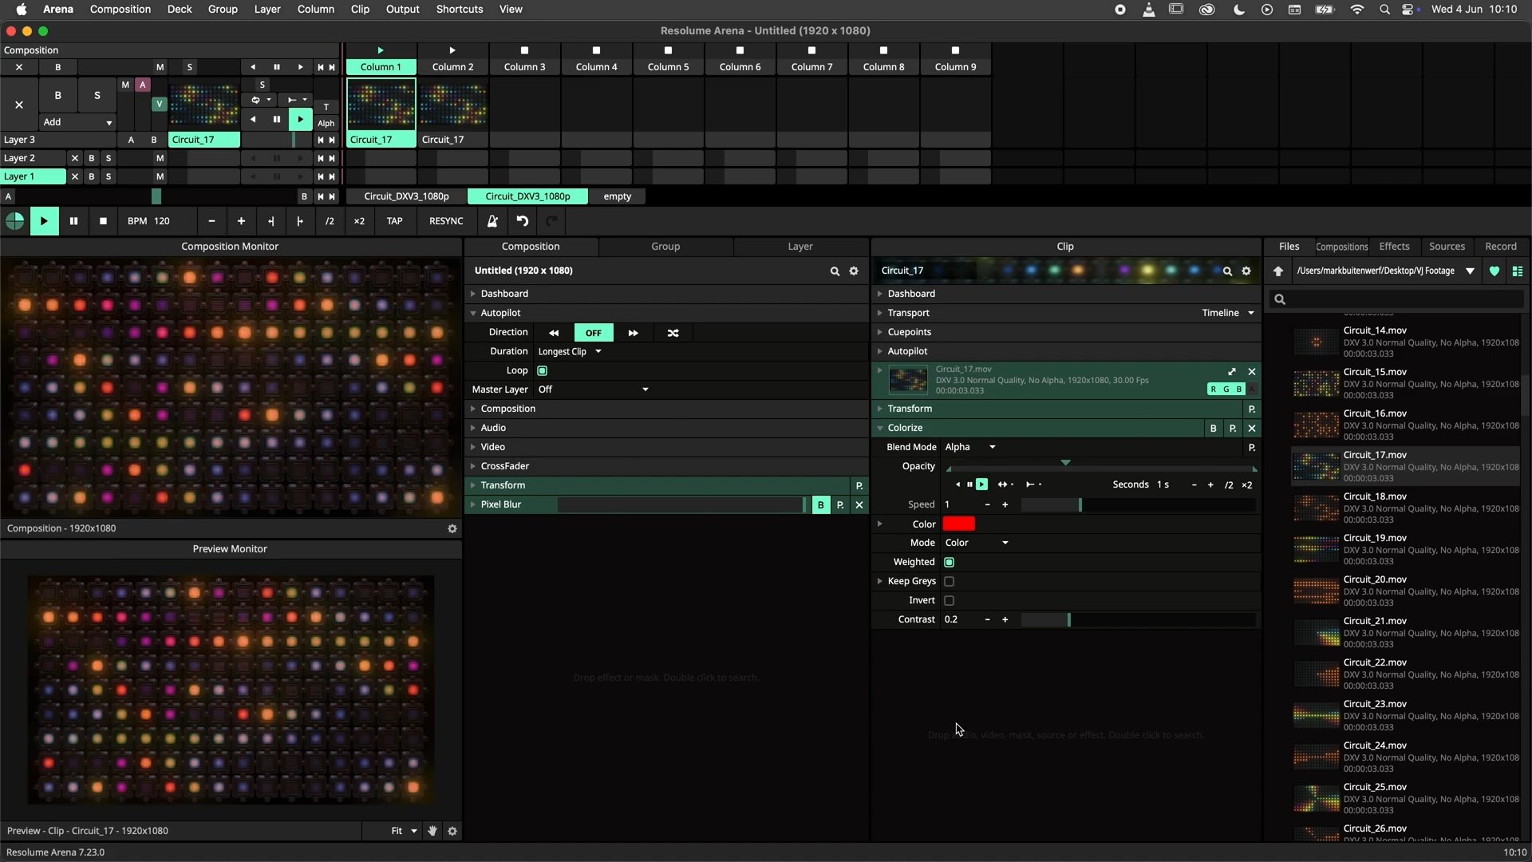Toggle the file browser grid view icon
This screenshot has height=862, width=1532.
tap(1518, 271)
